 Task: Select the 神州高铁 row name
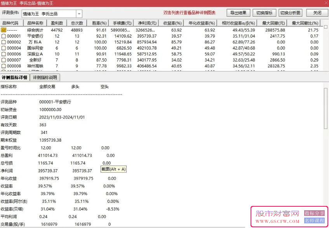[35, 66]
